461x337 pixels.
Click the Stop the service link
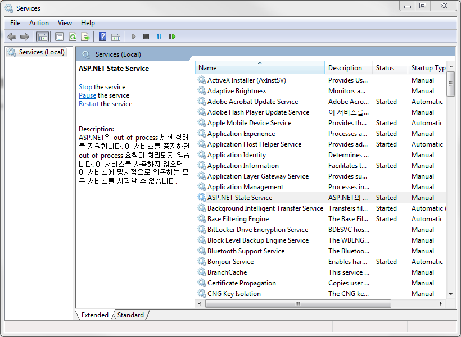85,87
